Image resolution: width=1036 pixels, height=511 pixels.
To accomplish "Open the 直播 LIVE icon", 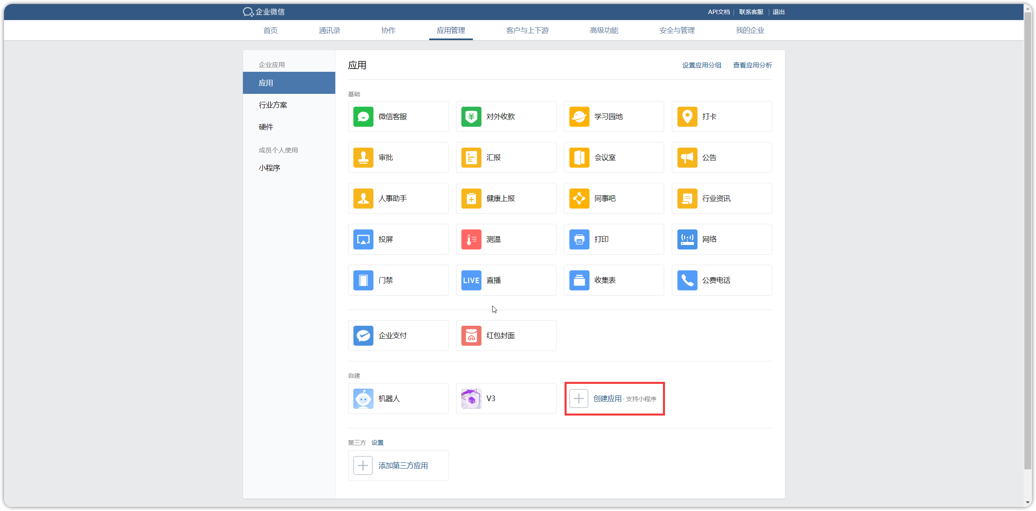I will coord(471,280).
